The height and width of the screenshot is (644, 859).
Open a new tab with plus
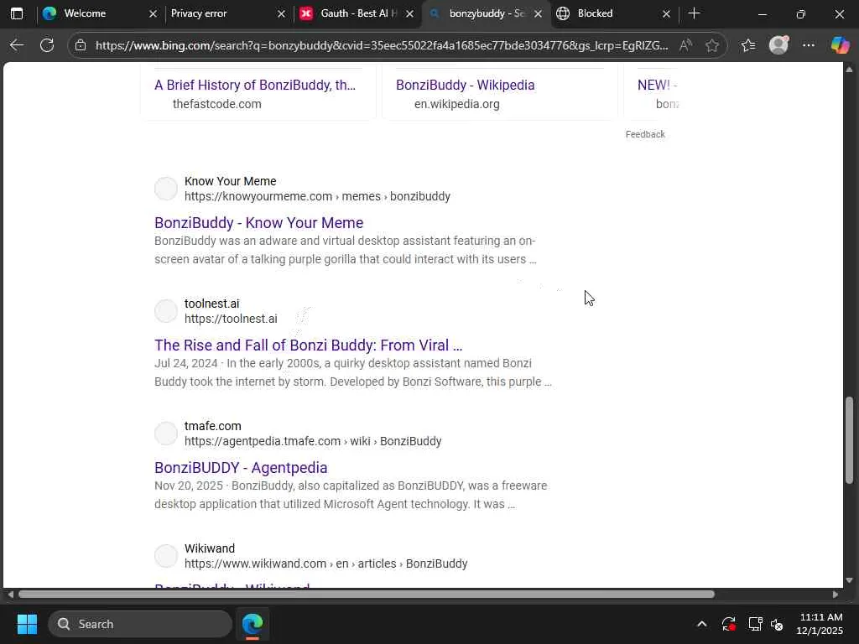pyautogui.click(x=694, y=13)
